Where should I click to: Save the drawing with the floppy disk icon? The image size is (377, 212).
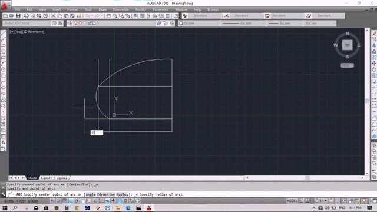(18, 16)
